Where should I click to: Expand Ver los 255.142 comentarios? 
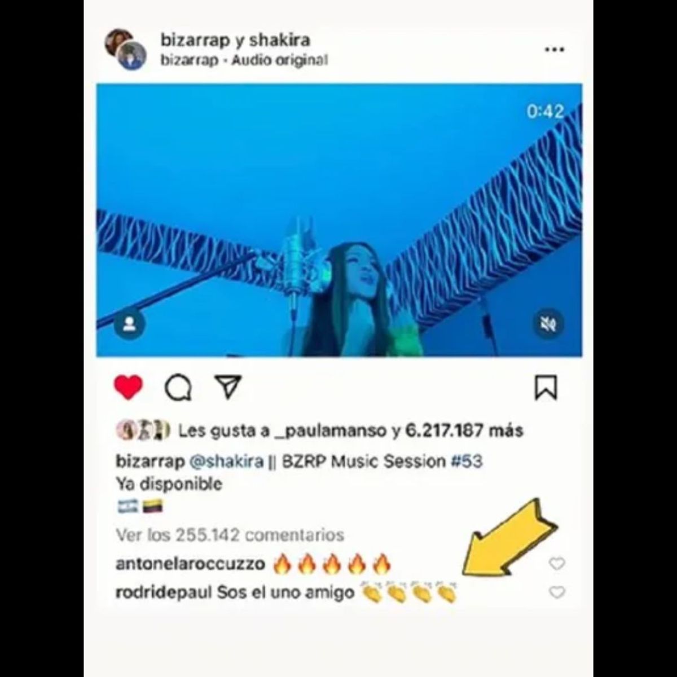point(230,534)
